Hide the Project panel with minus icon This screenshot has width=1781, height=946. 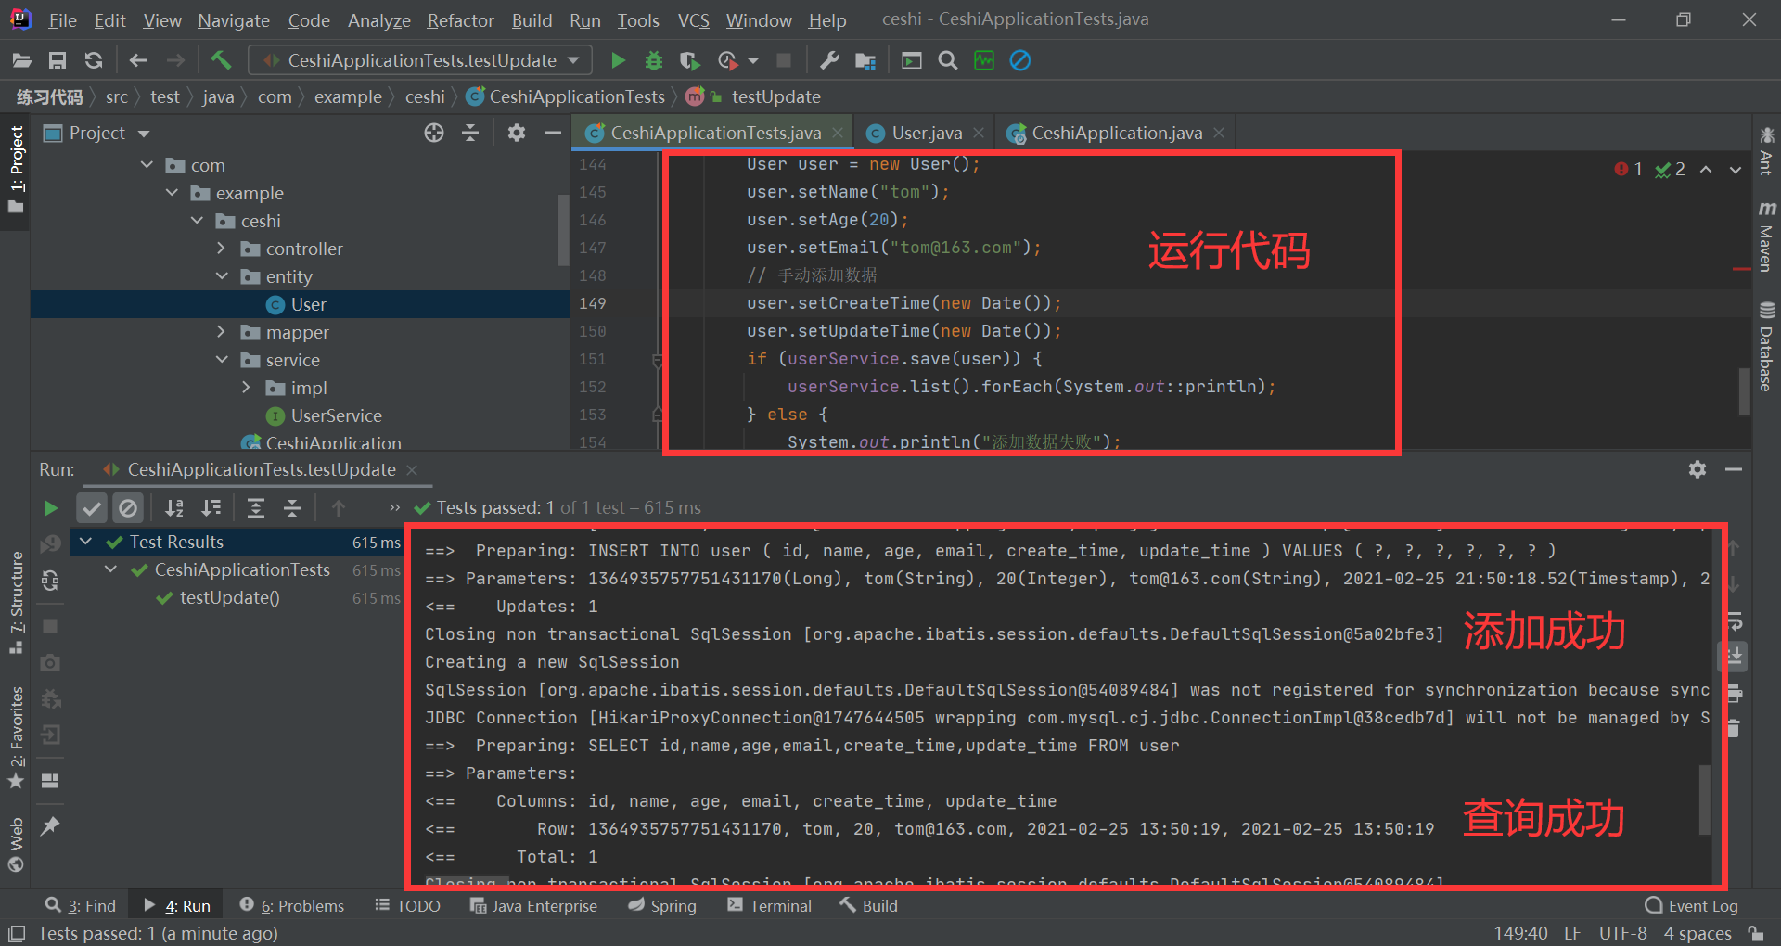[x=553, y=133]
